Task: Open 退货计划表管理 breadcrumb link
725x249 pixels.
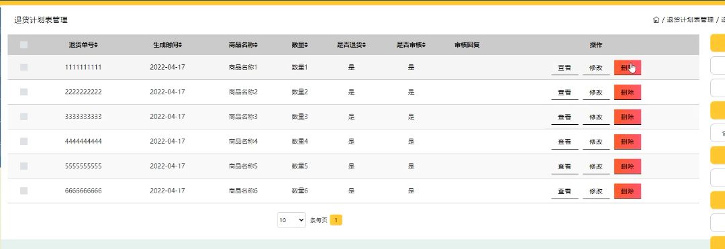Action: pos(690,20)
